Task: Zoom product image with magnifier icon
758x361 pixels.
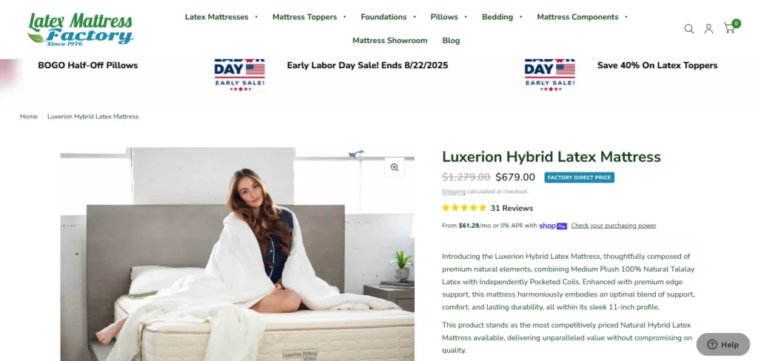Action: point(395,167)
